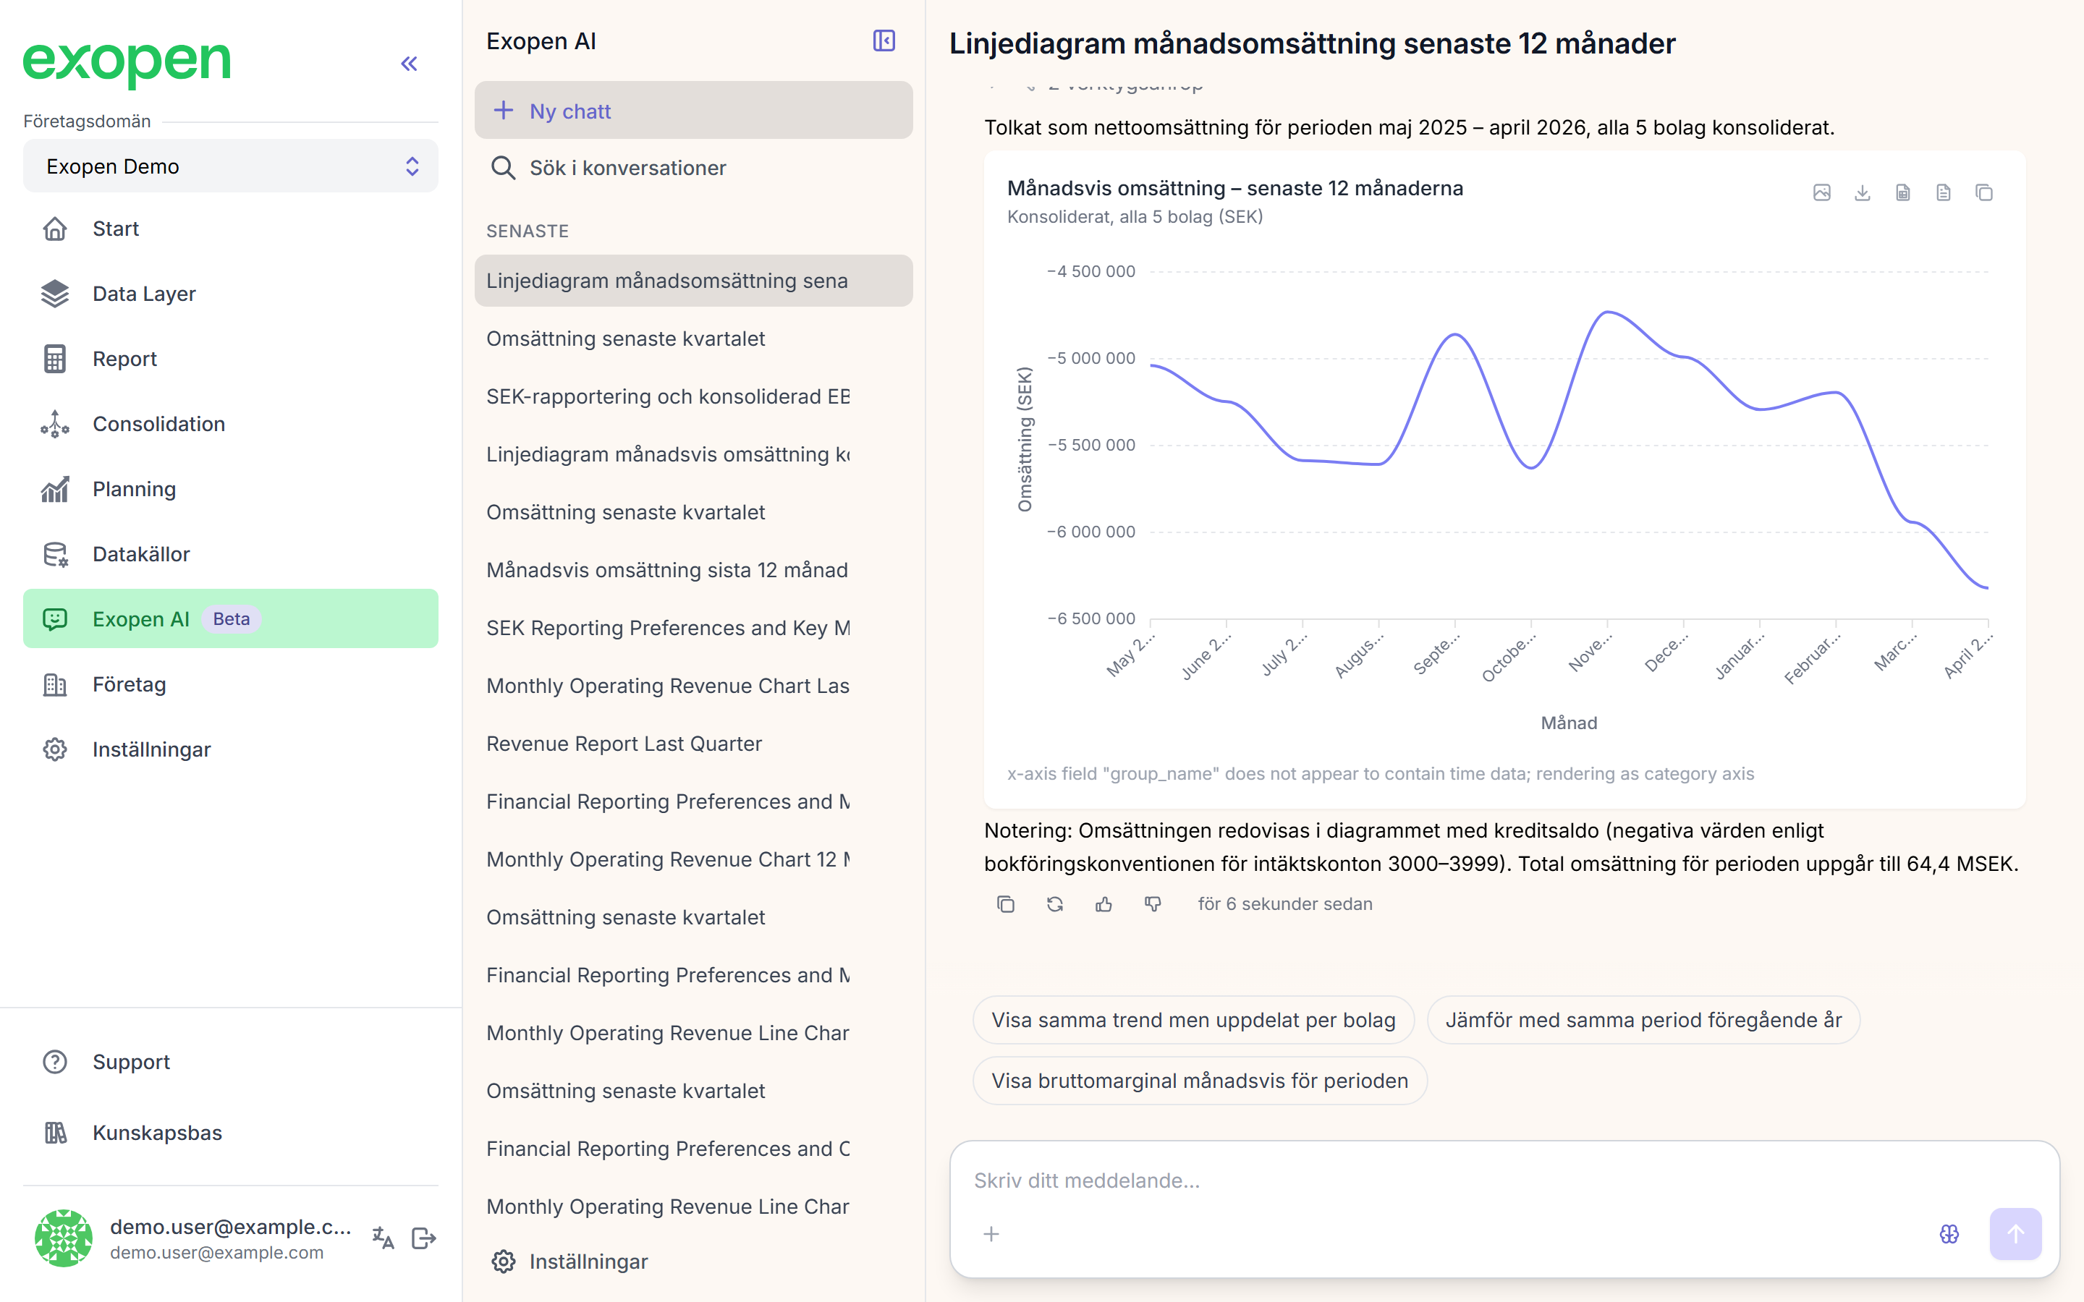Screen dimensions: 2084x1302
Task: Open Företag in the sidebar
Action: 231,684
